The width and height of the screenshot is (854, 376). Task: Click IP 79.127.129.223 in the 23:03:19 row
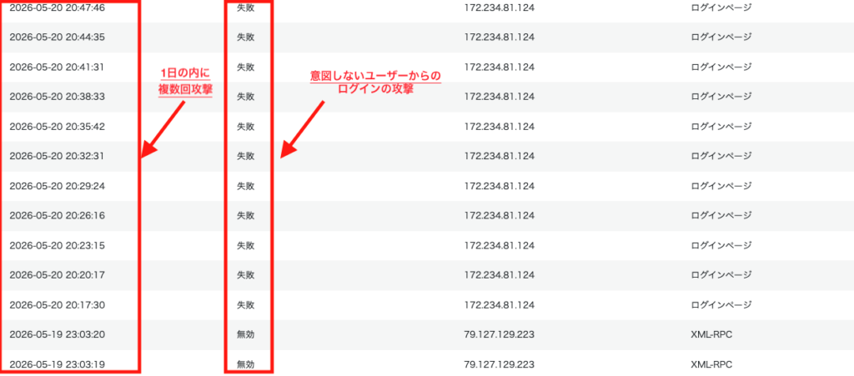point(499,364)
